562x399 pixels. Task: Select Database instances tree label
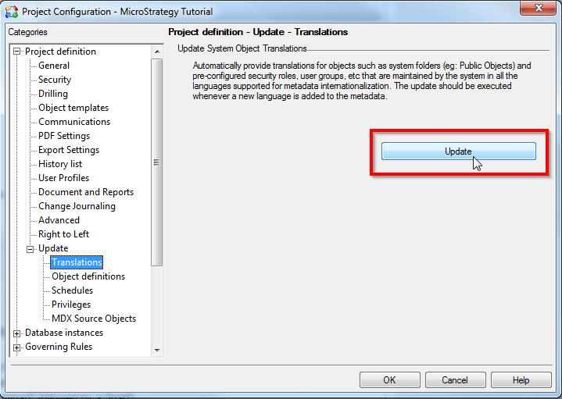click(64, 333)
